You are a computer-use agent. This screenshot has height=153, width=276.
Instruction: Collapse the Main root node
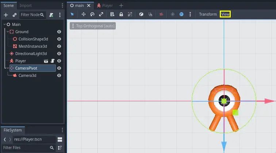tap(4, 24)
